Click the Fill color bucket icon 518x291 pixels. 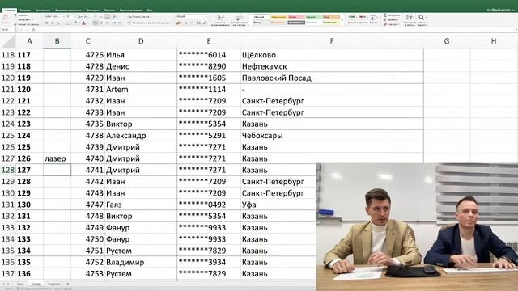click(75, 23)
